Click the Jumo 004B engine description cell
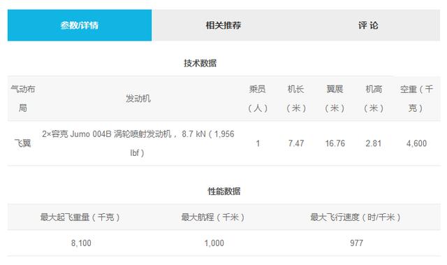Image resolution: width=447 pixels, height=265 pixels. pos(138,143)
